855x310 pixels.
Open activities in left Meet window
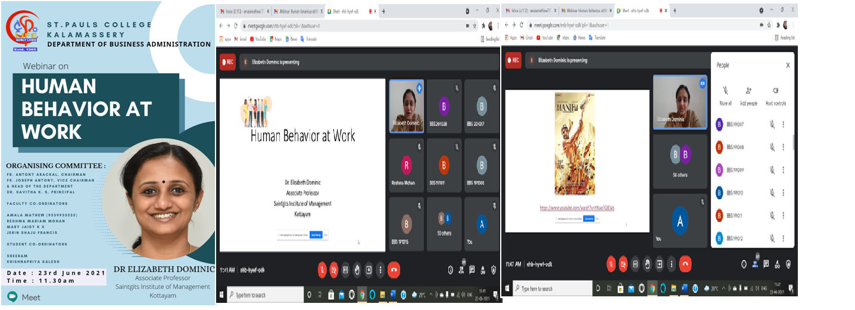(x=483, y=270)
